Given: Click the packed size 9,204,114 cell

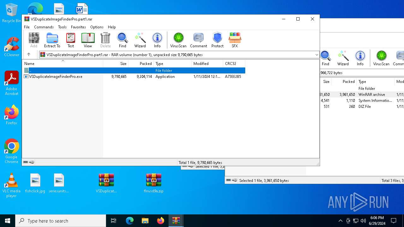Looking at the screenshot, I should (144, 77).
